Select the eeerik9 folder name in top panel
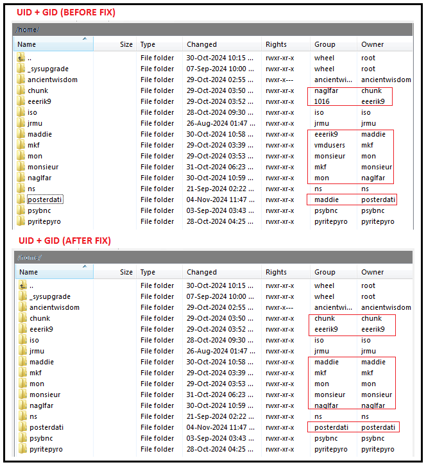 click(x=39, y=101)
